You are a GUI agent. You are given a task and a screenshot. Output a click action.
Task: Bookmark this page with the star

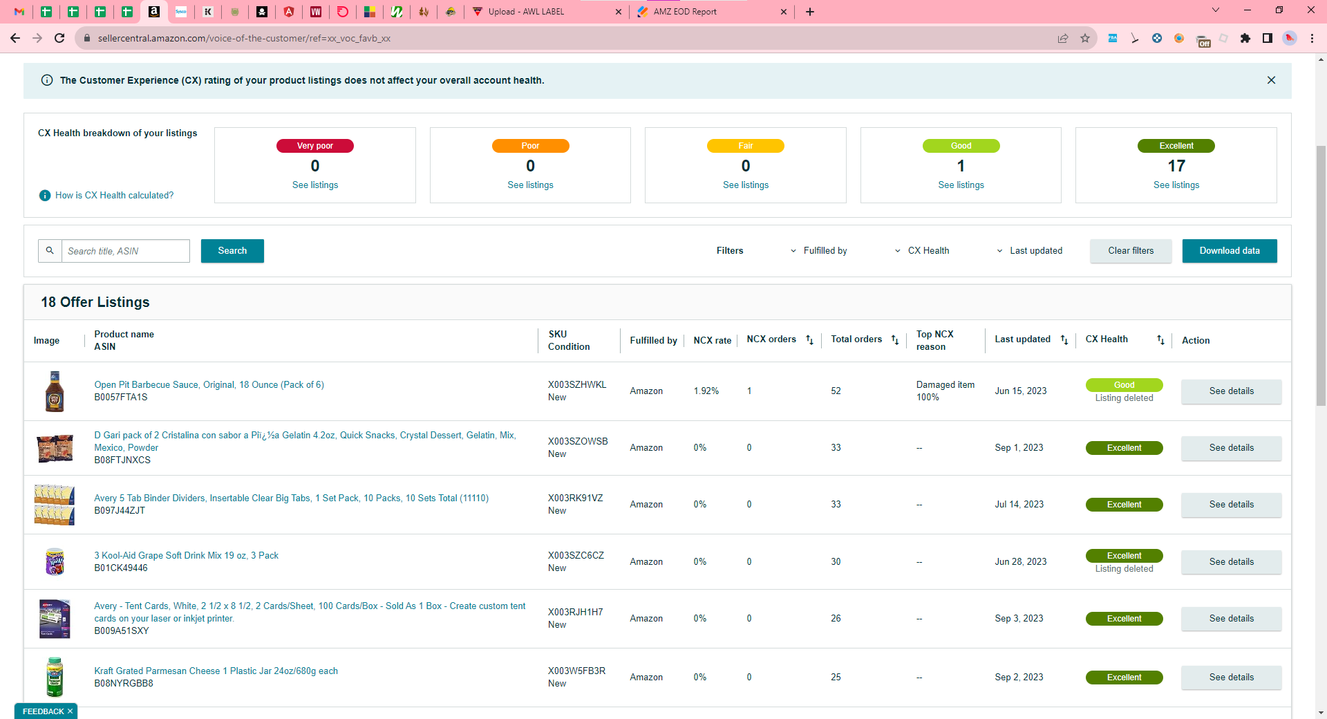pos(1085,38)
